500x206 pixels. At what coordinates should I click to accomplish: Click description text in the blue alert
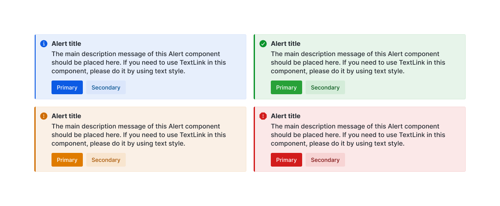point(139,63)
